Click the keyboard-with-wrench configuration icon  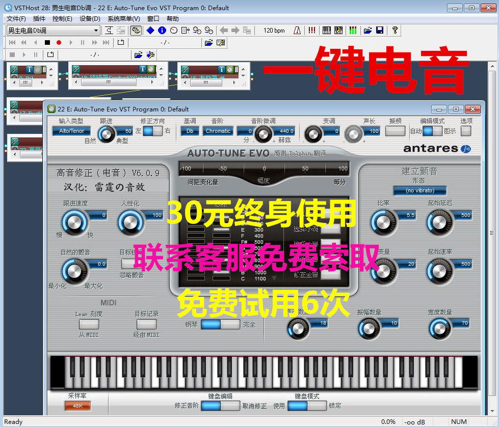(338, 31)
